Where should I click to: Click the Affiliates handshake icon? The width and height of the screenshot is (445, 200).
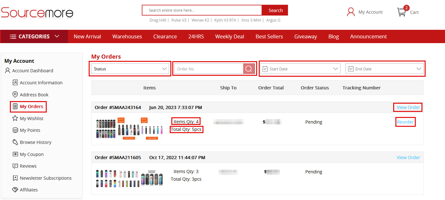(15, 190)
